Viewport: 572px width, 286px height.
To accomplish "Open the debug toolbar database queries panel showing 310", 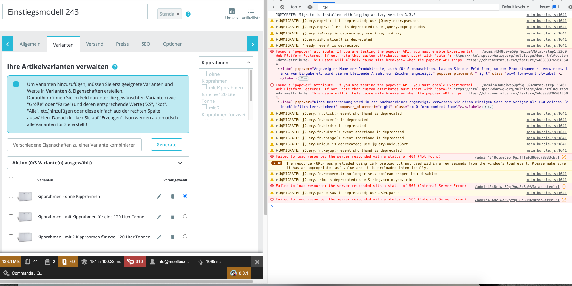I will [135, 262].
